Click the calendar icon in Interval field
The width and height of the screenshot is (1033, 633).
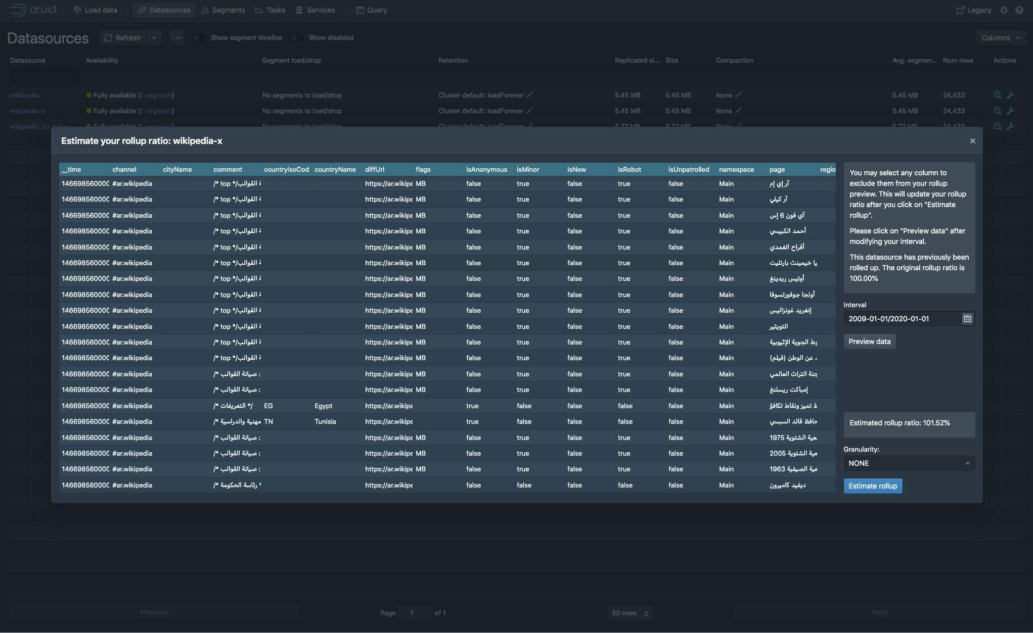click(x=967, y=319)
